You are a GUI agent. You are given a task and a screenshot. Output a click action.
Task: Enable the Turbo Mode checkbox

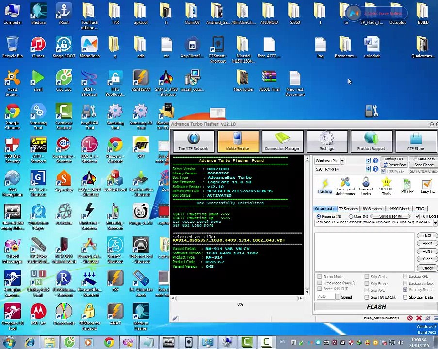tap(320, 276)
